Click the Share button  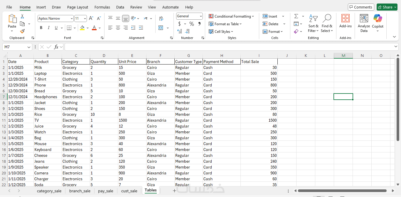click(387, 7)
